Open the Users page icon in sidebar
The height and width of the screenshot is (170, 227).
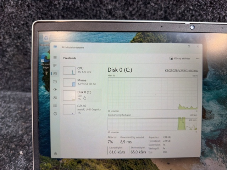click(x=55, y=98)
